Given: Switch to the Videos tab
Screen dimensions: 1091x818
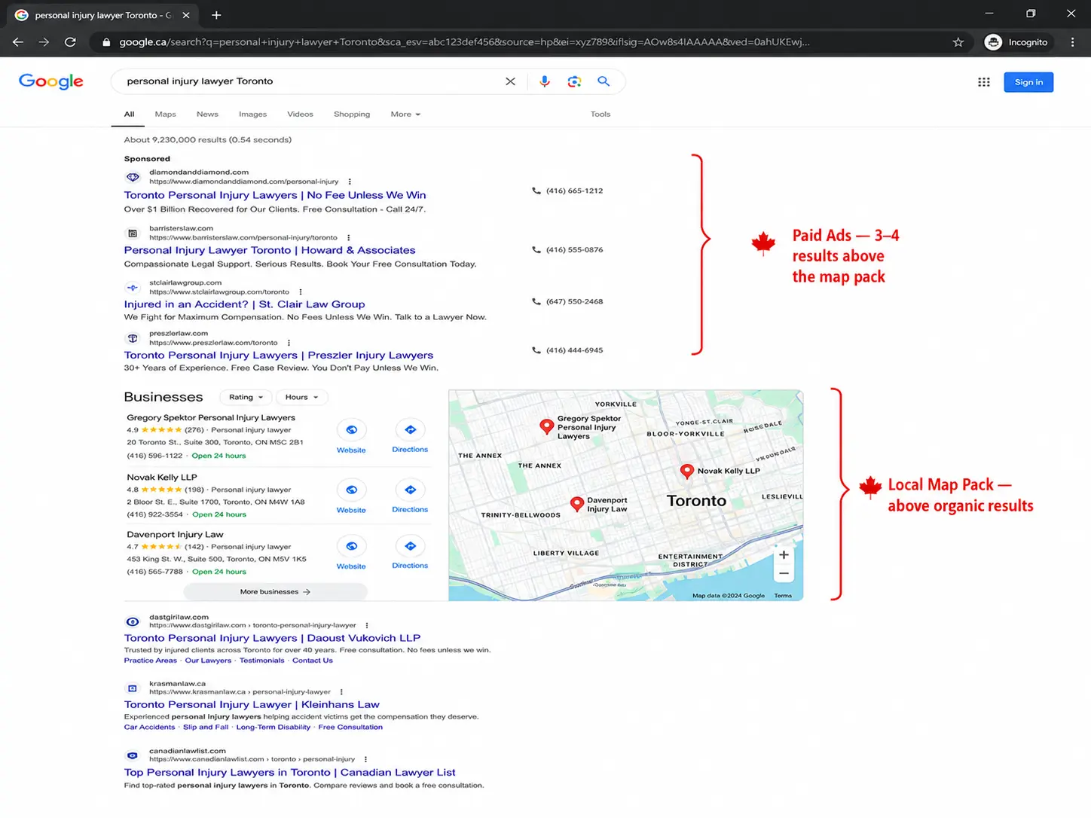Looking at the screenshot, I should point(300,114).
